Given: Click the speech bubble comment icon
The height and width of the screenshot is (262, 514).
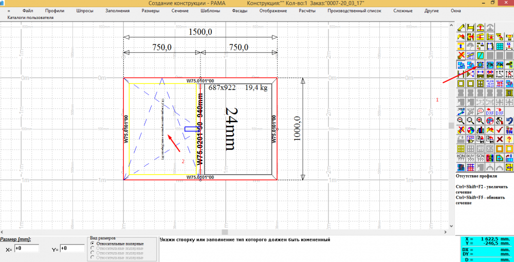Looking at the screenshot, I should tap(480, 111).
